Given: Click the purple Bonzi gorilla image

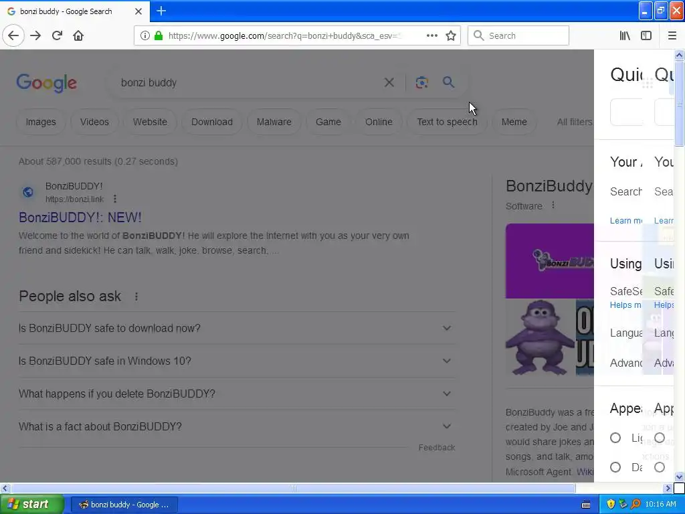Looking at the screenshot, I should (540, 337).
